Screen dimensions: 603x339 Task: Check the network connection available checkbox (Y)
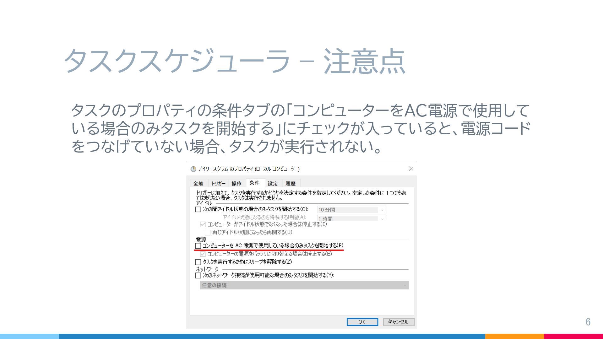click(x=198, y=276)
